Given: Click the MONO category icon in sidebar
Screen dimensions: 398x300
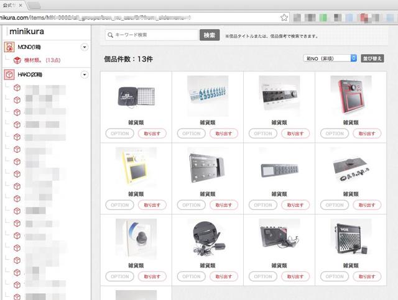Looking at the screenshot, I should pos(9,47).
